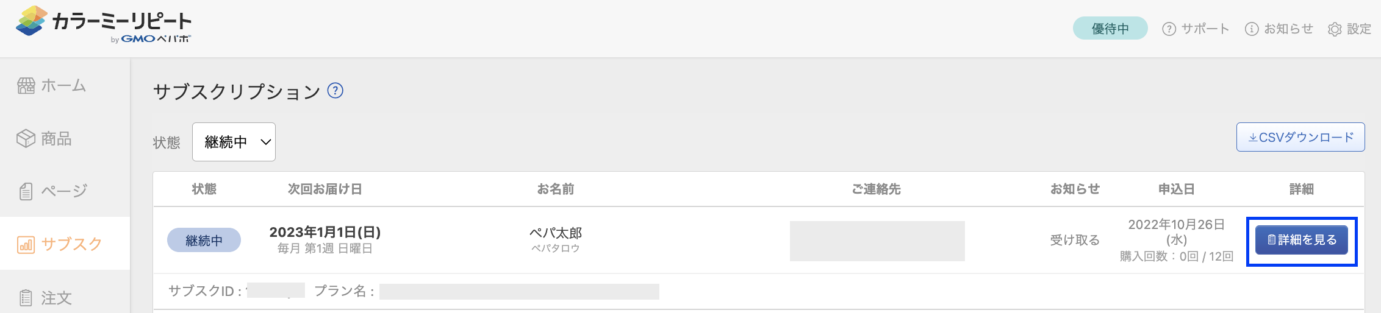Open the help icon beside サブスクリプション
The image size is (1381, 313).
pos(335,91)
